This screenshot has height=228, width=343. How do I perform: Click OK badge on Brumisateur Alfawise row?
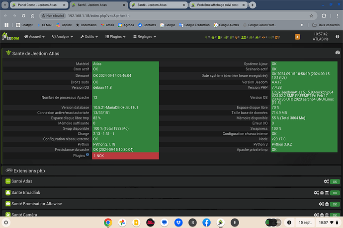click(335, 204)
